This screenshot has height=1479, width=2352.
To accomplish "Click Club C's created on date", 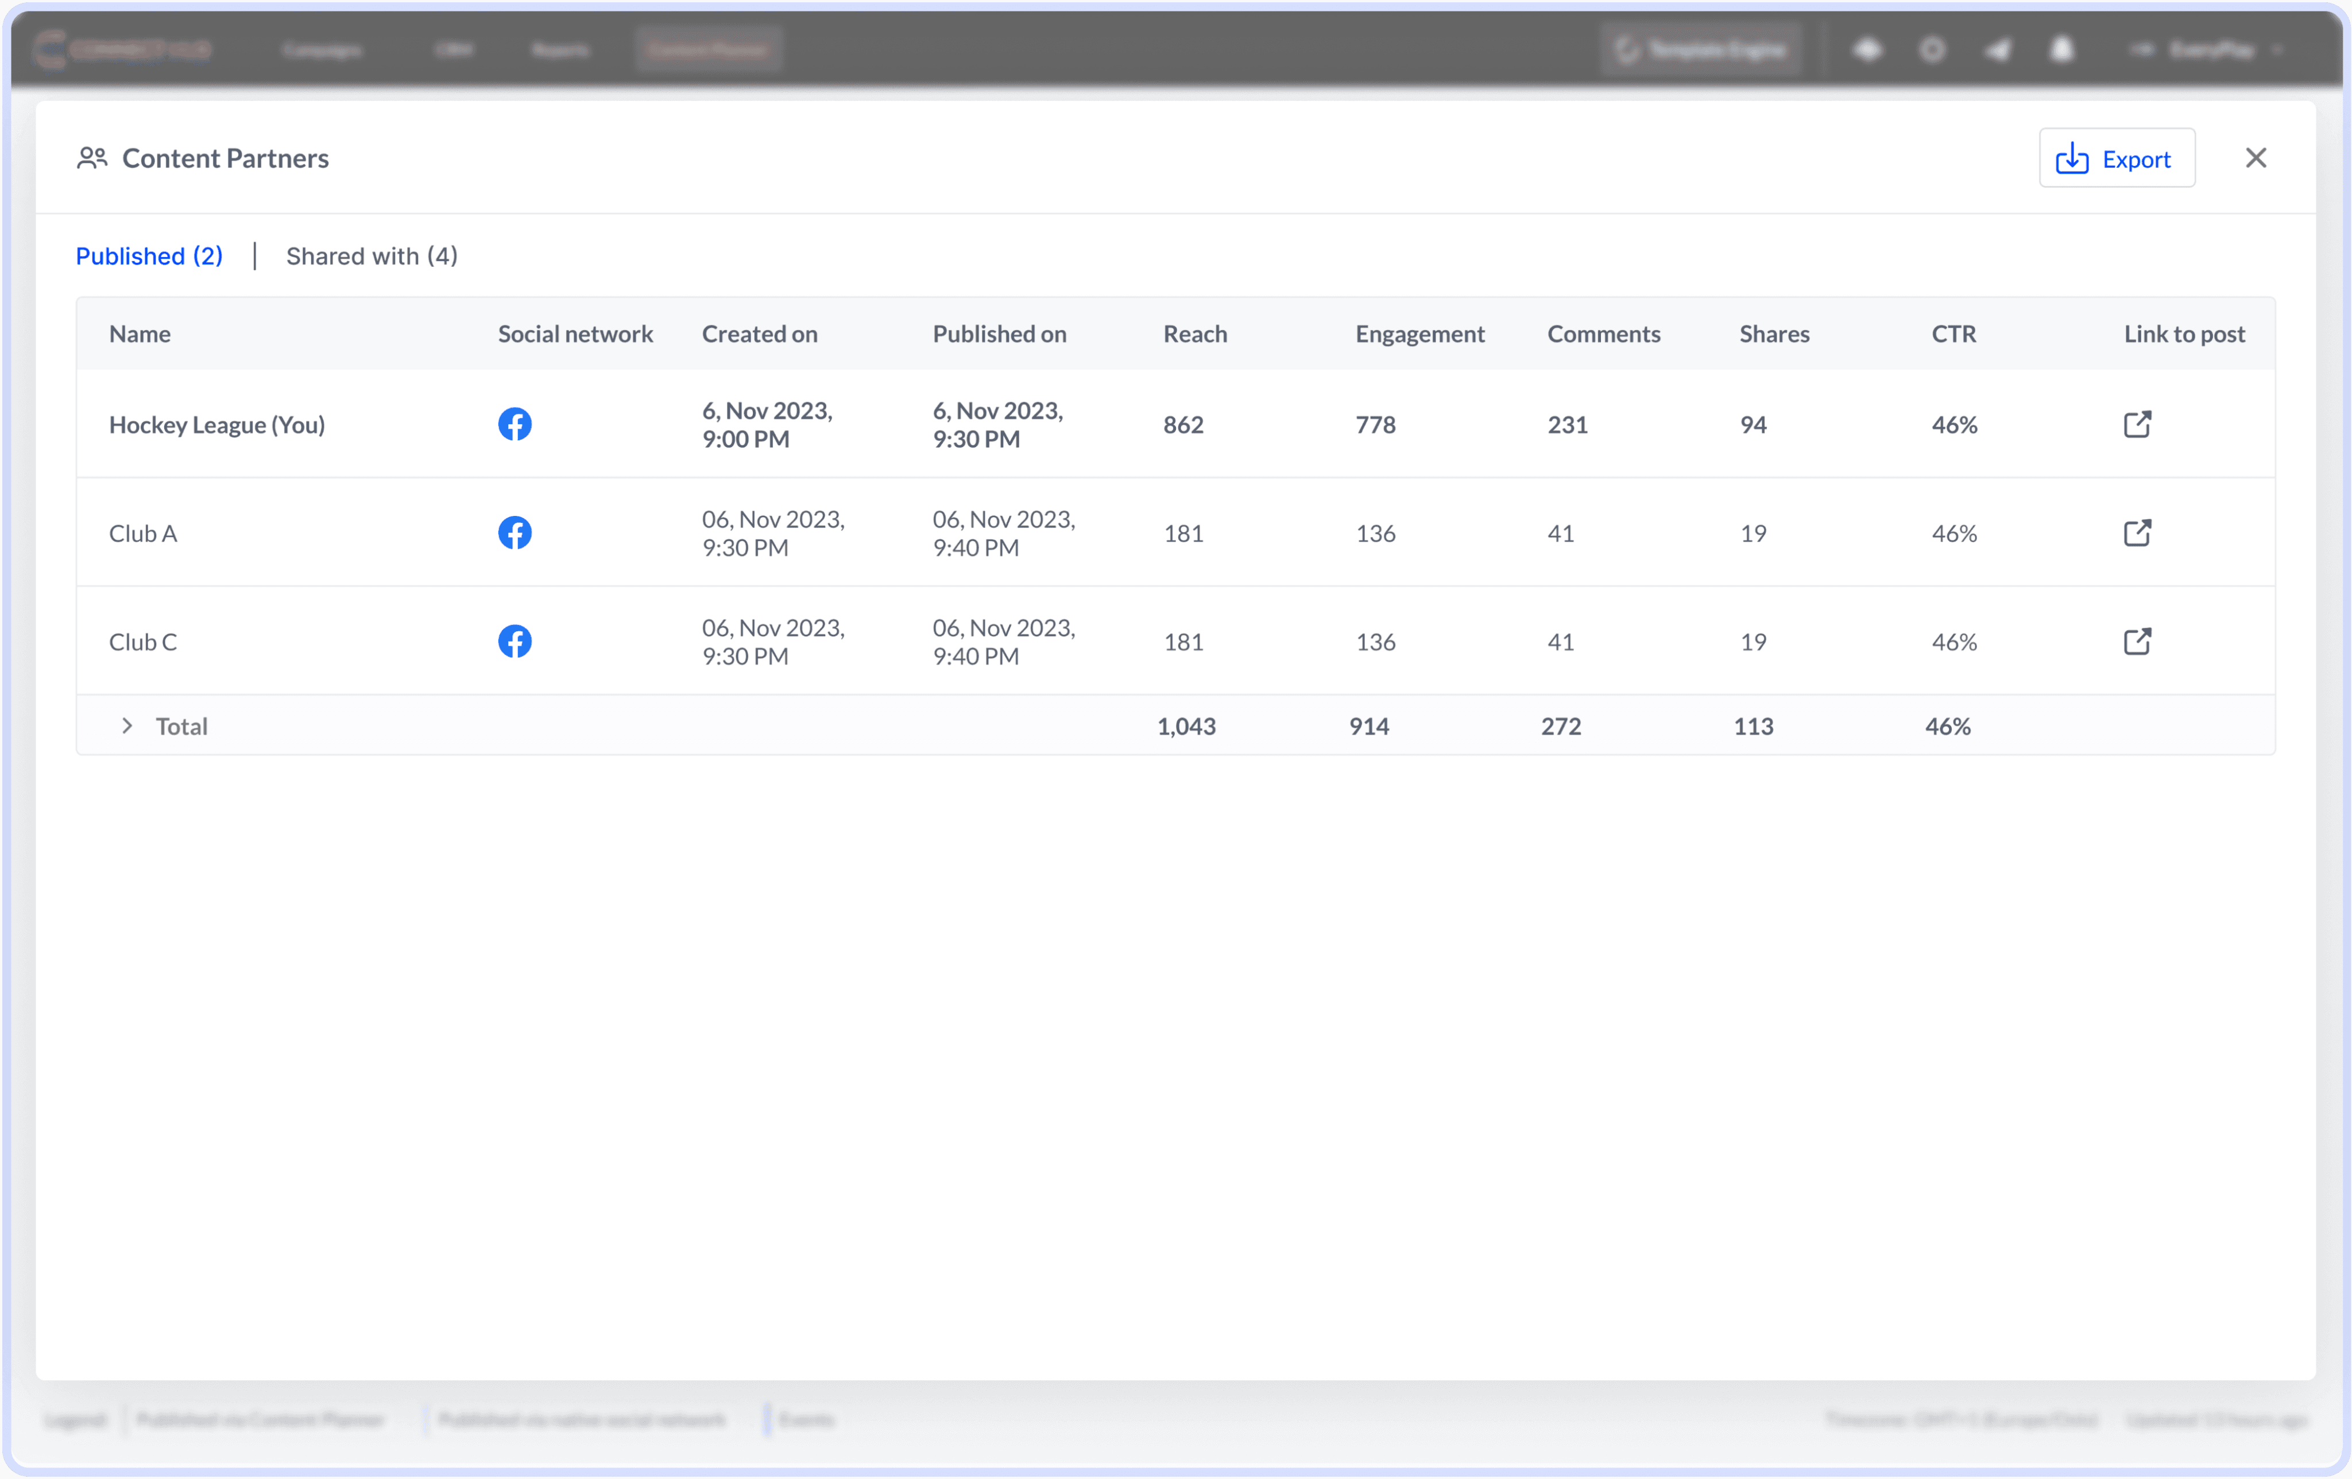I will [x=773, y=642].
